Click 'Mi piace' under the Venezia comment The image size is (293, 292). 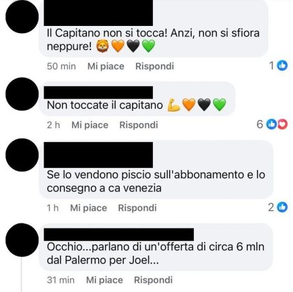[89, 208]
